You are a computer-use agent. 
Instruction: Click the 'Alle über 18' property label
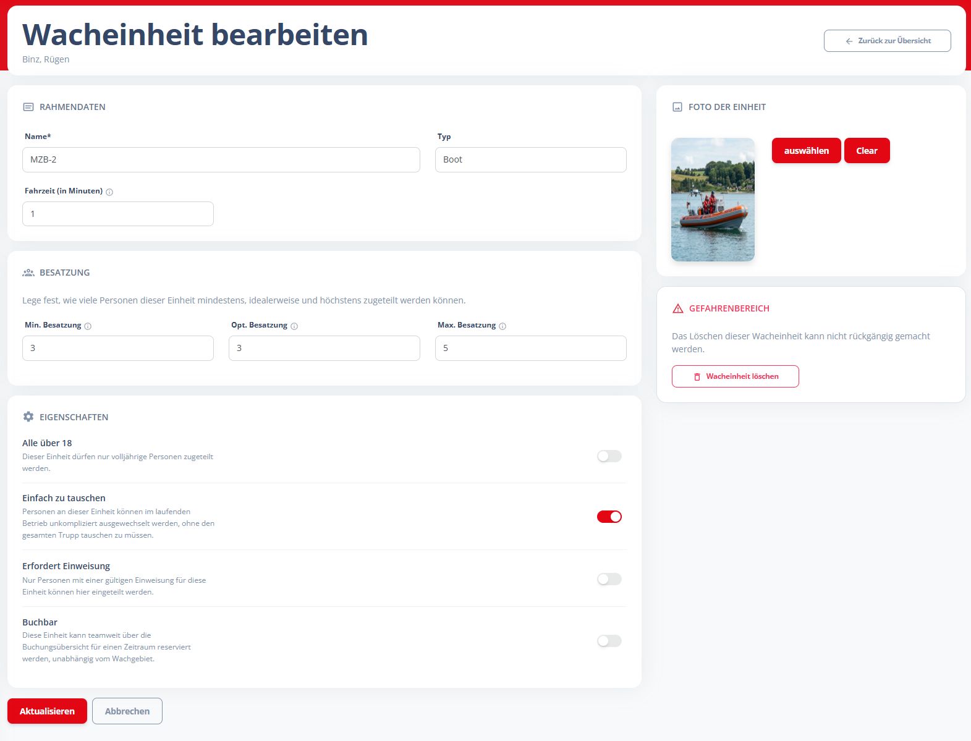(47, 443)
